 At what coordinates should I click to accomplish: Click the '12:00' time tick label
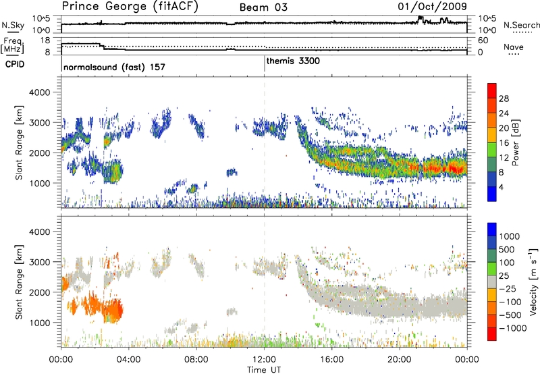(264, 360)
